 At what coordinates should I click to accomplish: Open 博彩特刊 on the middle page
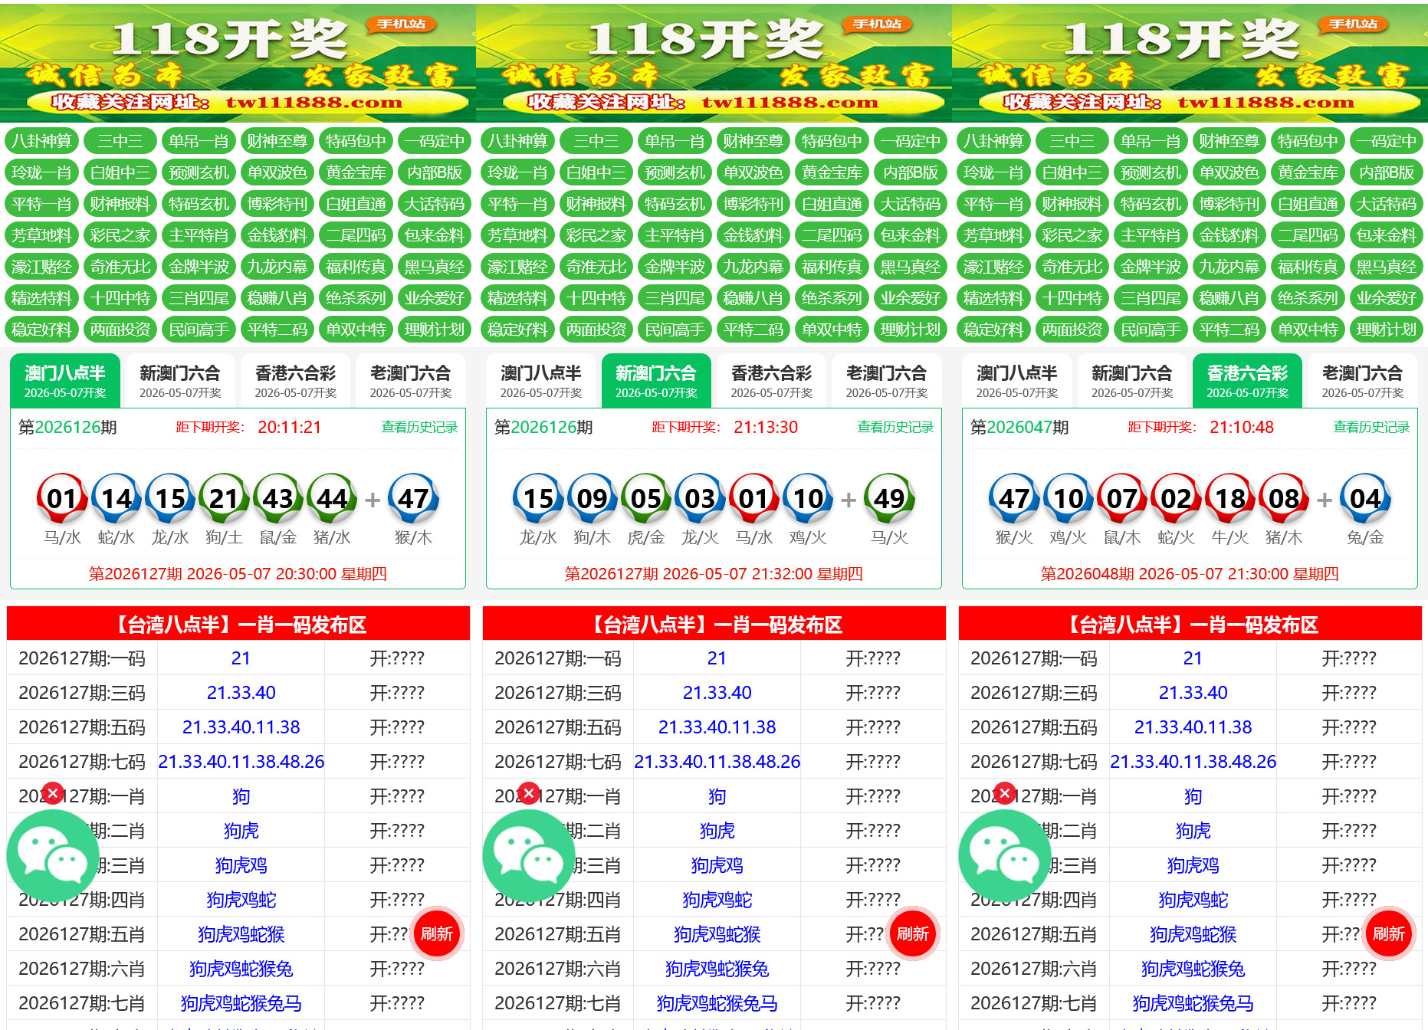[x=753, y=204]
